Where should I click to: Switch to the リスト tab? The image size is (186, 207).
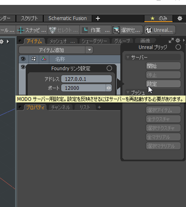[85, 107]
